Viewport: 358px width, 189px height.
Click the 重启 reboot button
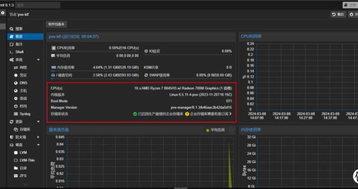click(339, 14)
